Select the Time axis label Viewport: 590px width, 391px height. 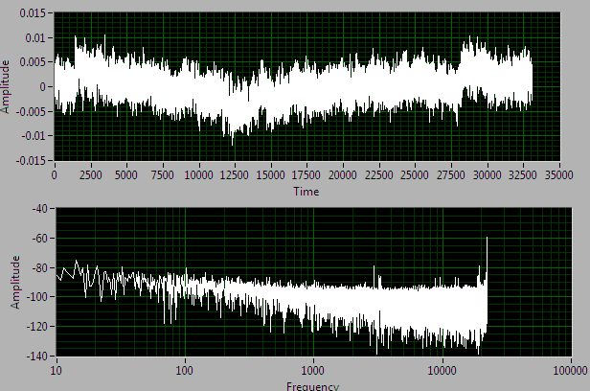pos(306,191)
